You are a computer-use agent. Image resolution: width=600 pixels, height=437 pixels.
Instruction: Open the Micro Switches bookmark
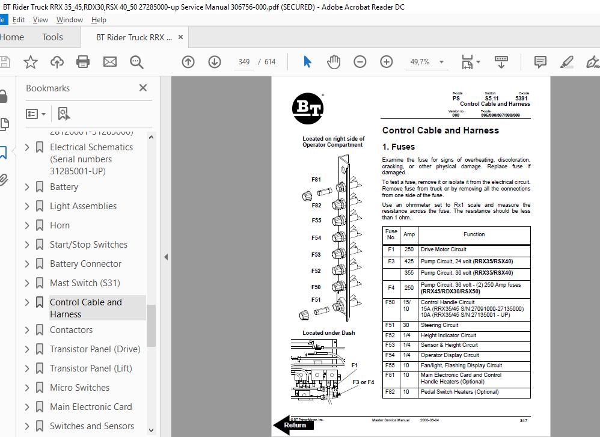pos(79,388)
